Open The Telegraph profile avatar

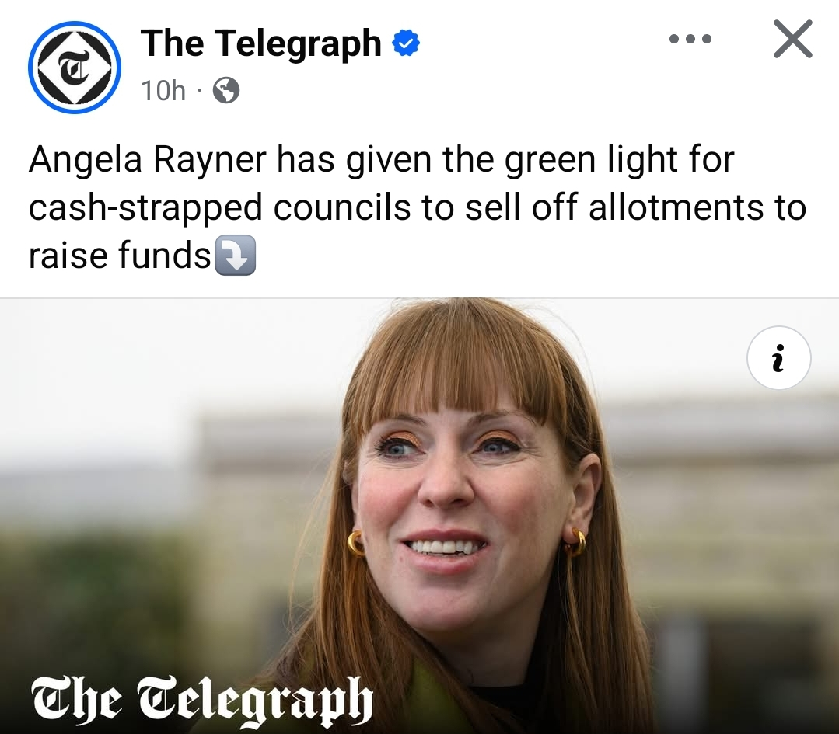pos(75,68)
